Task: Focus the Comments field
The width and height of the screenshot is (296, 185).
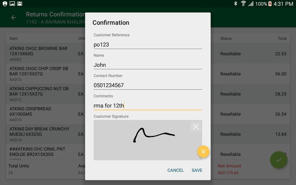Action: point(148,106)
